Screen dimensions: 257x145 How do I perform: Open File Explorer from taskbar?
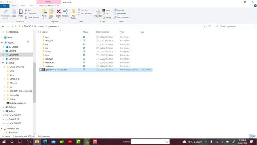(37, 142)
